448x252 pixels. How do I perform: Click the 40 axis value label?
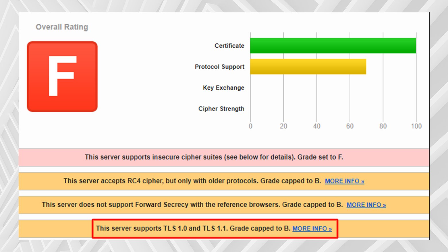(317, 126)
